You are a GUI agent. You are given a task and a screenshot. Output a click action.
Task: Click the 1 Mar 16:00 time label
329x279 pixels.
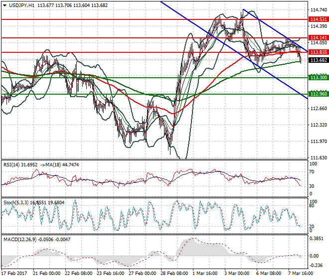click(205, 274)
